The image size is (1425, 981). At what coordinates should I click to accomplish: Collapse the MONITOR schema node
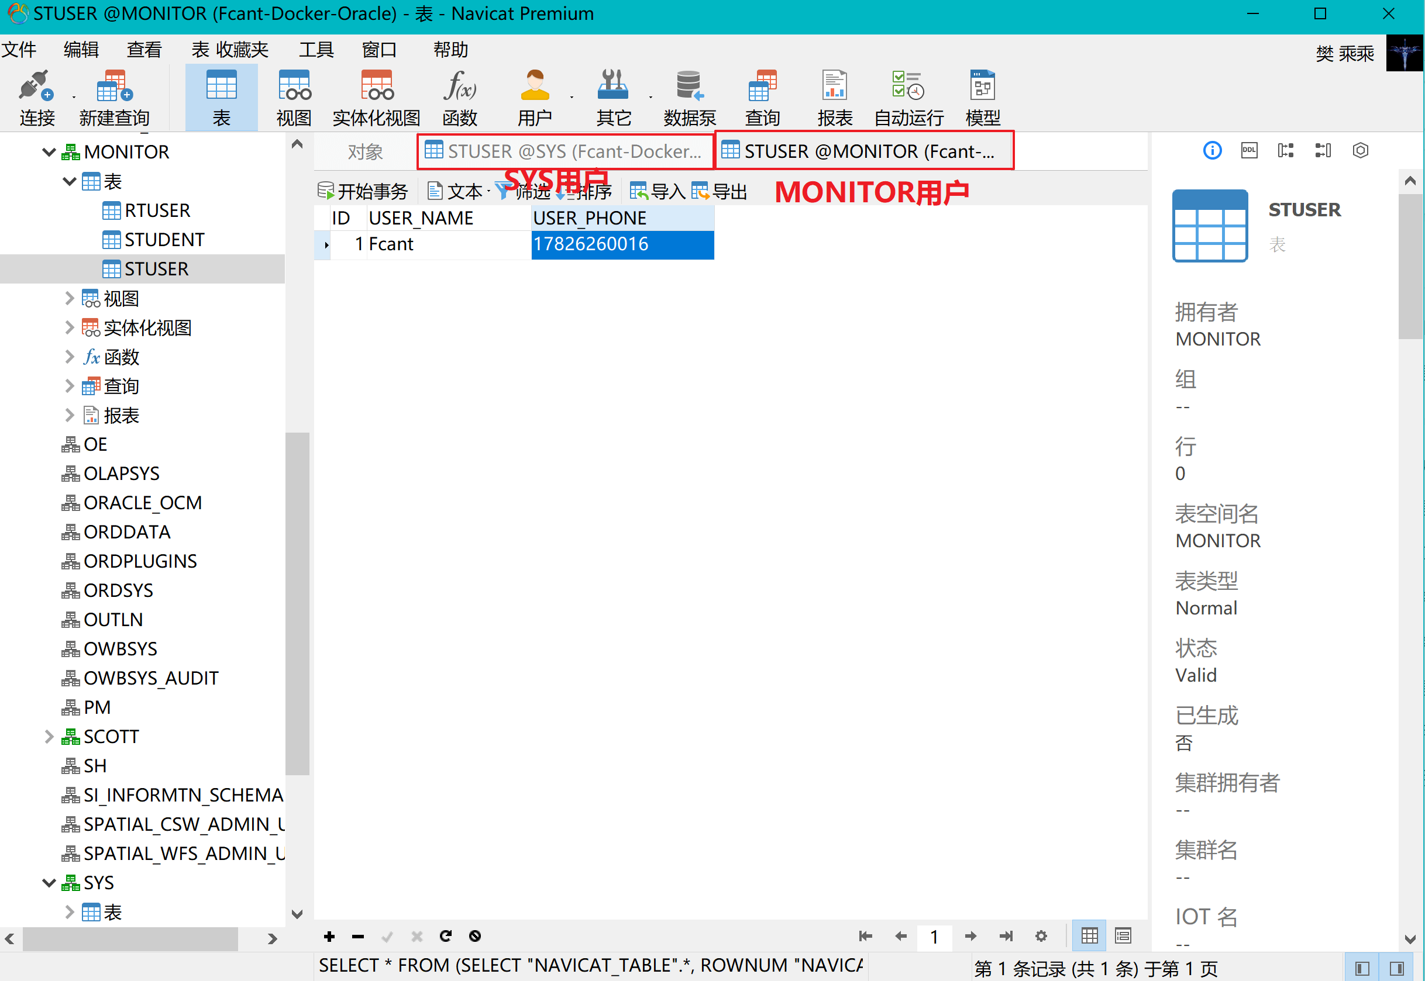[49, 152]
